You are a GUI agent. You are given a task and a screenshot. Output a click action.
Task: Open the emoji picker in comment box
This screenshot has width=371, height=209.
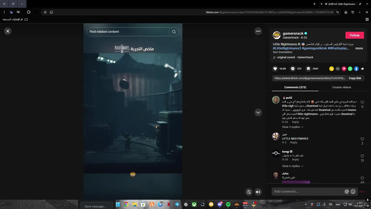tap(353, 192)
